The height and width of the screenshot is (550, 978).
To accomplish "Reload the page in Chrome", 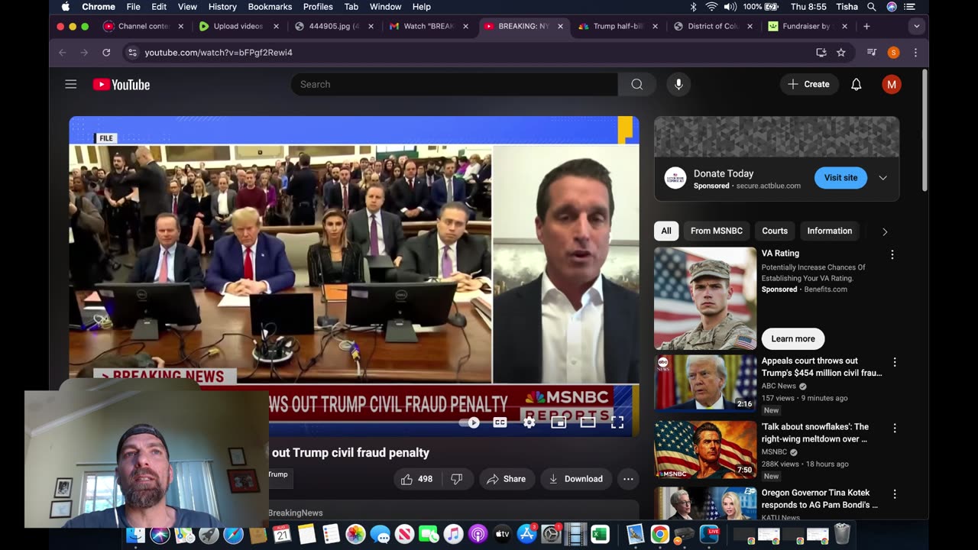I will pyautogui.click(x=106, y=53).
